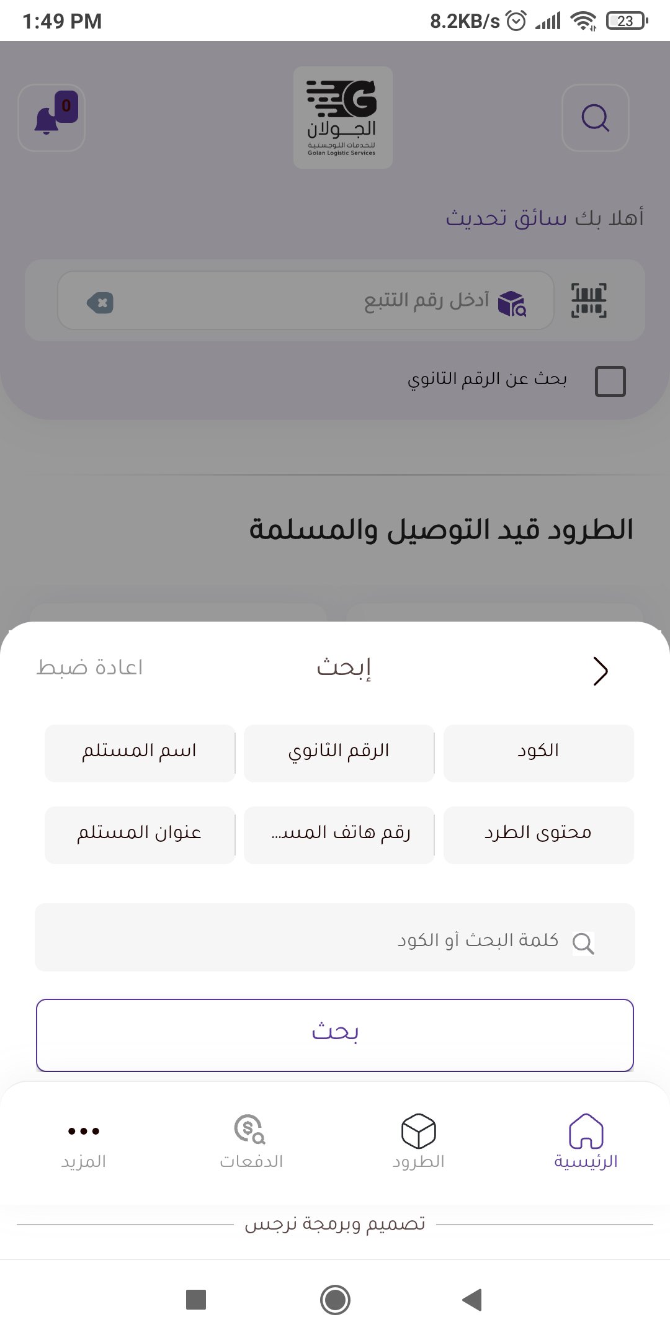
Task: Tap the barcode scanner icon
Action: 588,301
